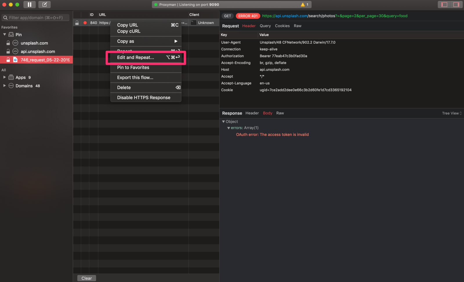Click the Connection keep-alive row
464x282 pixels.
[x=342, y=49]
